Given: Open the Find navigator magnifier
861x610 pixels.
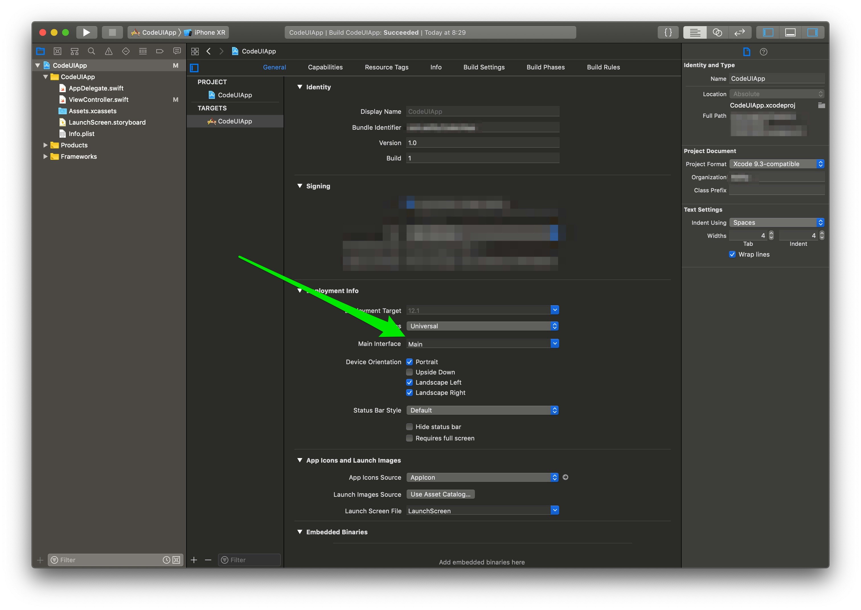Looking at the screenshot, I should tap(91, 51).
